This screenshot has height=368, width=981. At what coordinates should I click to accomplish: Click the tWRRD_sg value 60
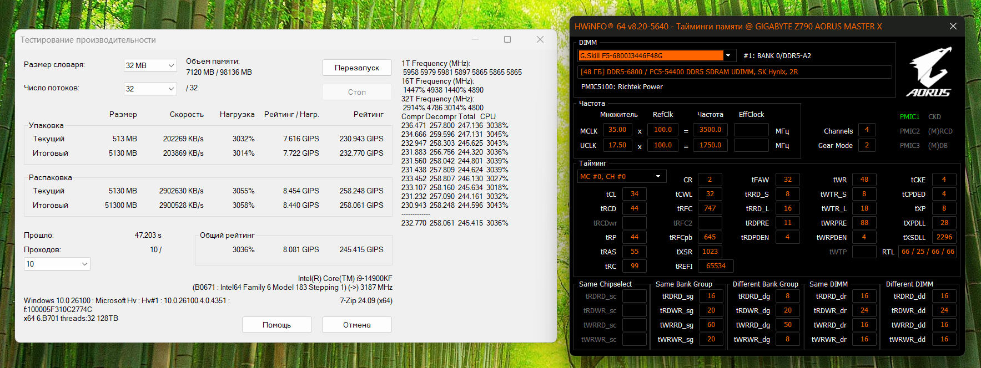coord(711,325)
